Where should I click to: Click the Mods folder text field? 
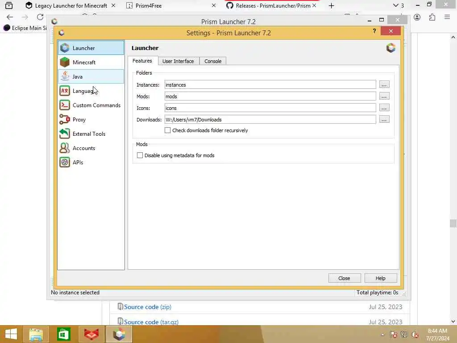pos(270,96)
